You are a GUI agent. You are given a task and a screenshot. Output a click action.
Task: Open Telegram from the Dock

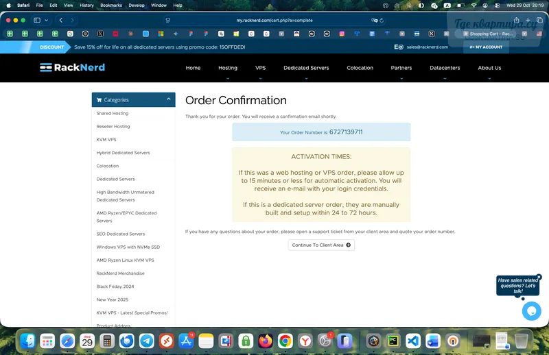coord(147,341)
